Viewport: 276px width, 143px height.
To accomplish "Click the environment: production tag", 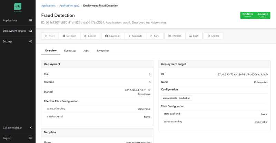I will [177, 98].
